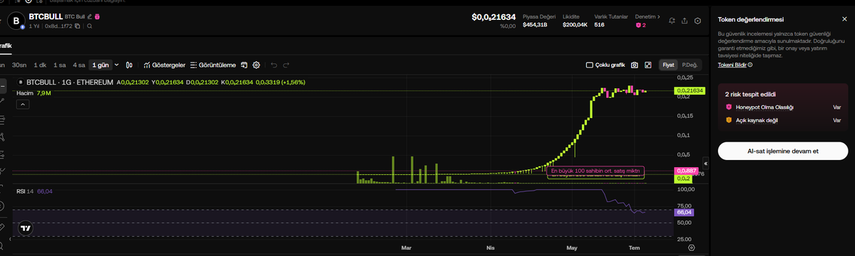Screen dimensions: 855x256
Task: Click the pink shield audit count 2
Action: [641, 25]
